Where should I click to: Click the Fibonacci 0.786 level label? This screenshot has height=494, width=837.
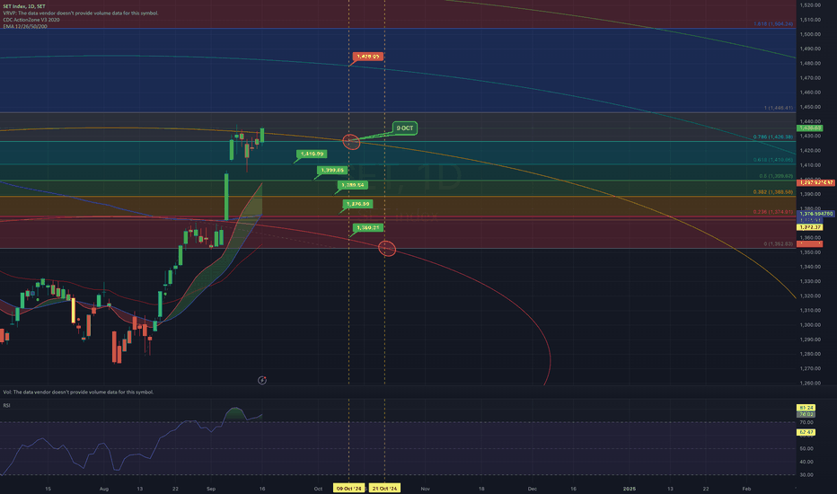773,137
